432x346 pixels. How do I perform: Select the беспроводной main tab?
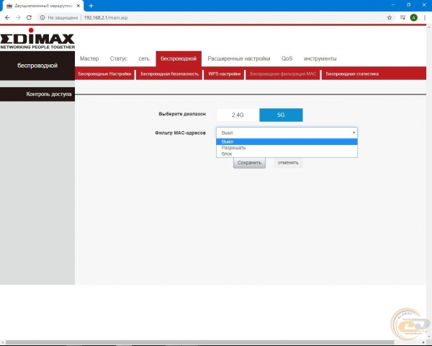pos(179,58)
